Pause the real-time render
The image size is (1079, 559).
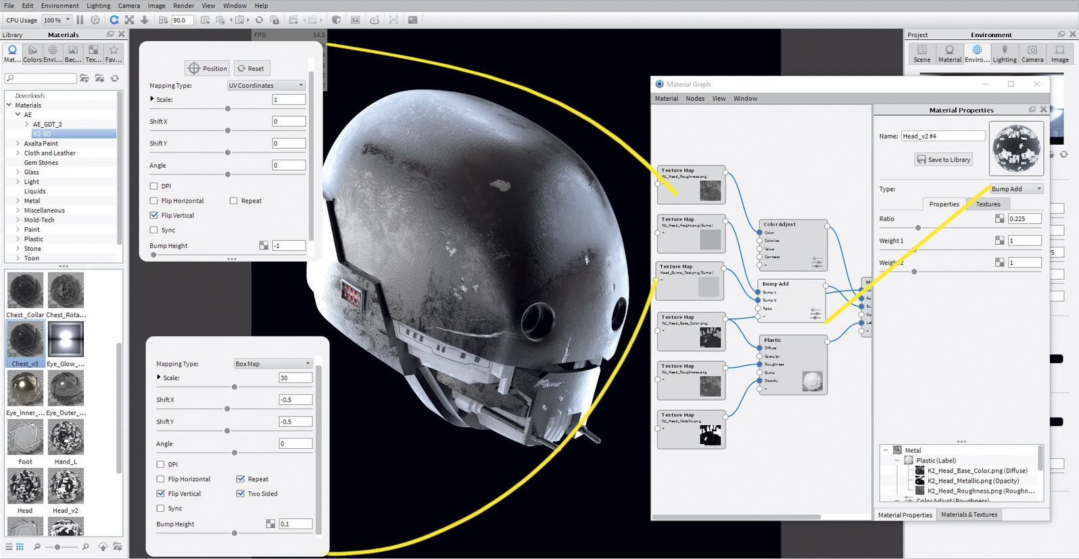[80, 20]
